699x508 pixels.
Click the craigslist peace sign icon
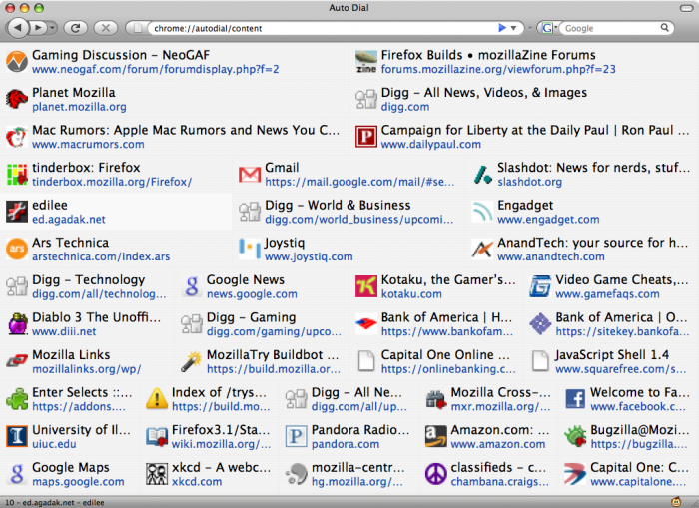pyautogui.click(x=435, y=474)
